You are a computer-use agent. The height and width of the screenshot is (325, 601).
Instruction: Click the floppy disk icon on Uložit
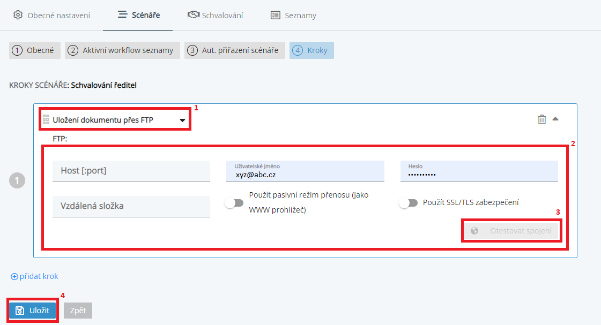coord(20,311)
